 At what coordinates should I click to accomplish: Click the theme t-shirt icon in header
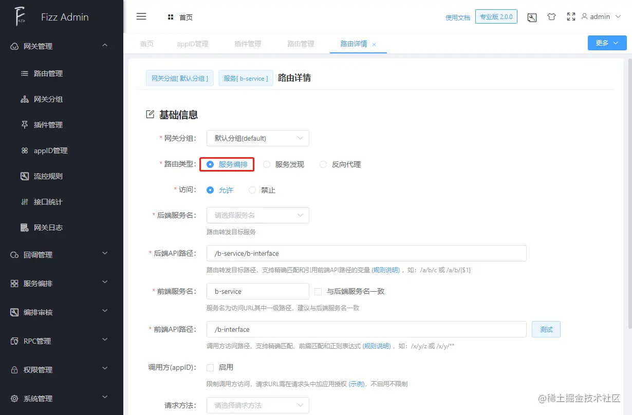pos(551,16)
